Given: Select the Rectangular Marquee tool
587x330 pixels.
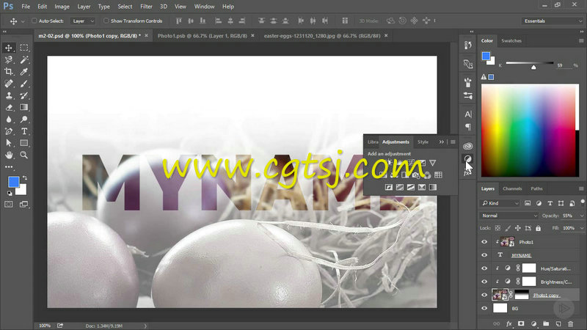Looking at the screenshot, I should tap(24, 48).
